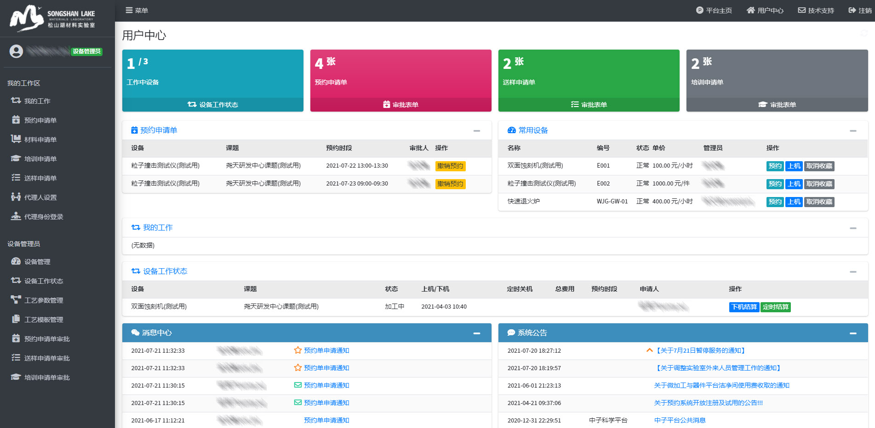Image resolution: width=875 pixels, height=428 pixels.
Task: Click 预约 for 快速退火炉
Action: pos(775,202)
